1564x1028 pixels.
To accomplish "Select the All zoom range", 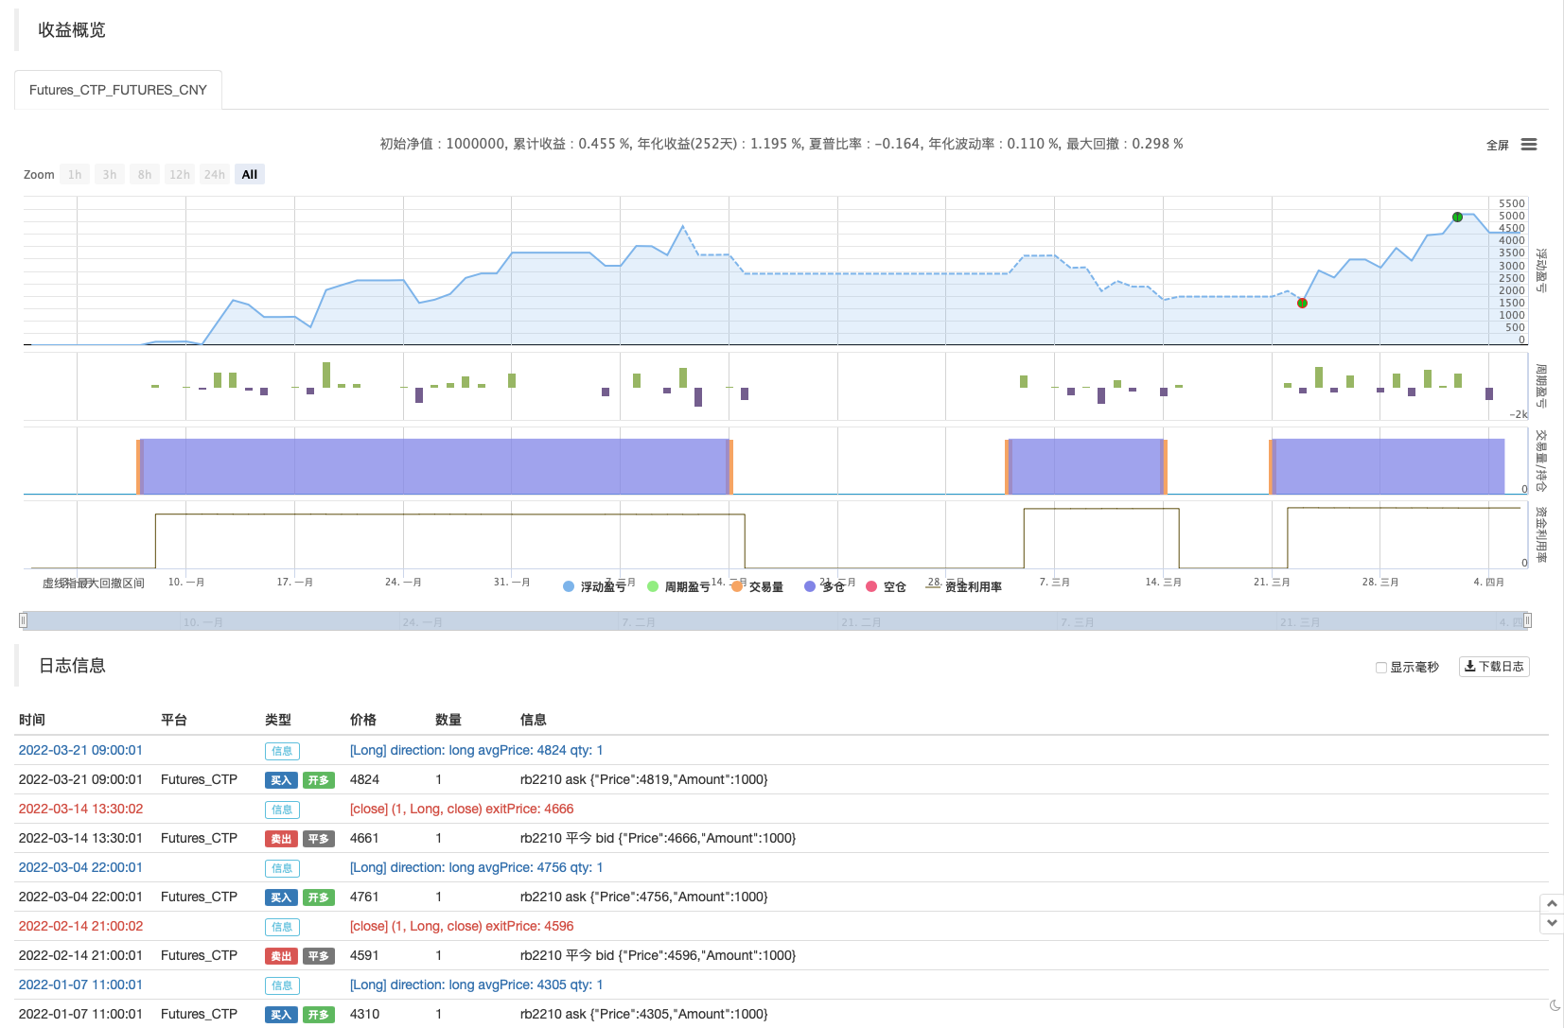I will coord(250,174).
